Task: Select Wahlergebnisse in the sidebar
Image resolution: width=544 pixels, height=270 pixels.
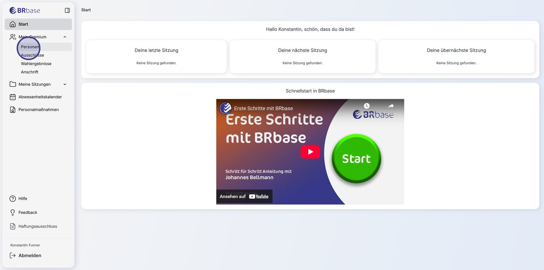Action: click(36, 64)
